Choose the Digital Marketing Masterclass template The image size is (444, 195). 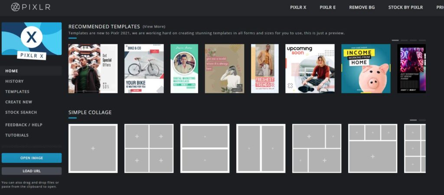pyautogui.click(x=184, y=68)
